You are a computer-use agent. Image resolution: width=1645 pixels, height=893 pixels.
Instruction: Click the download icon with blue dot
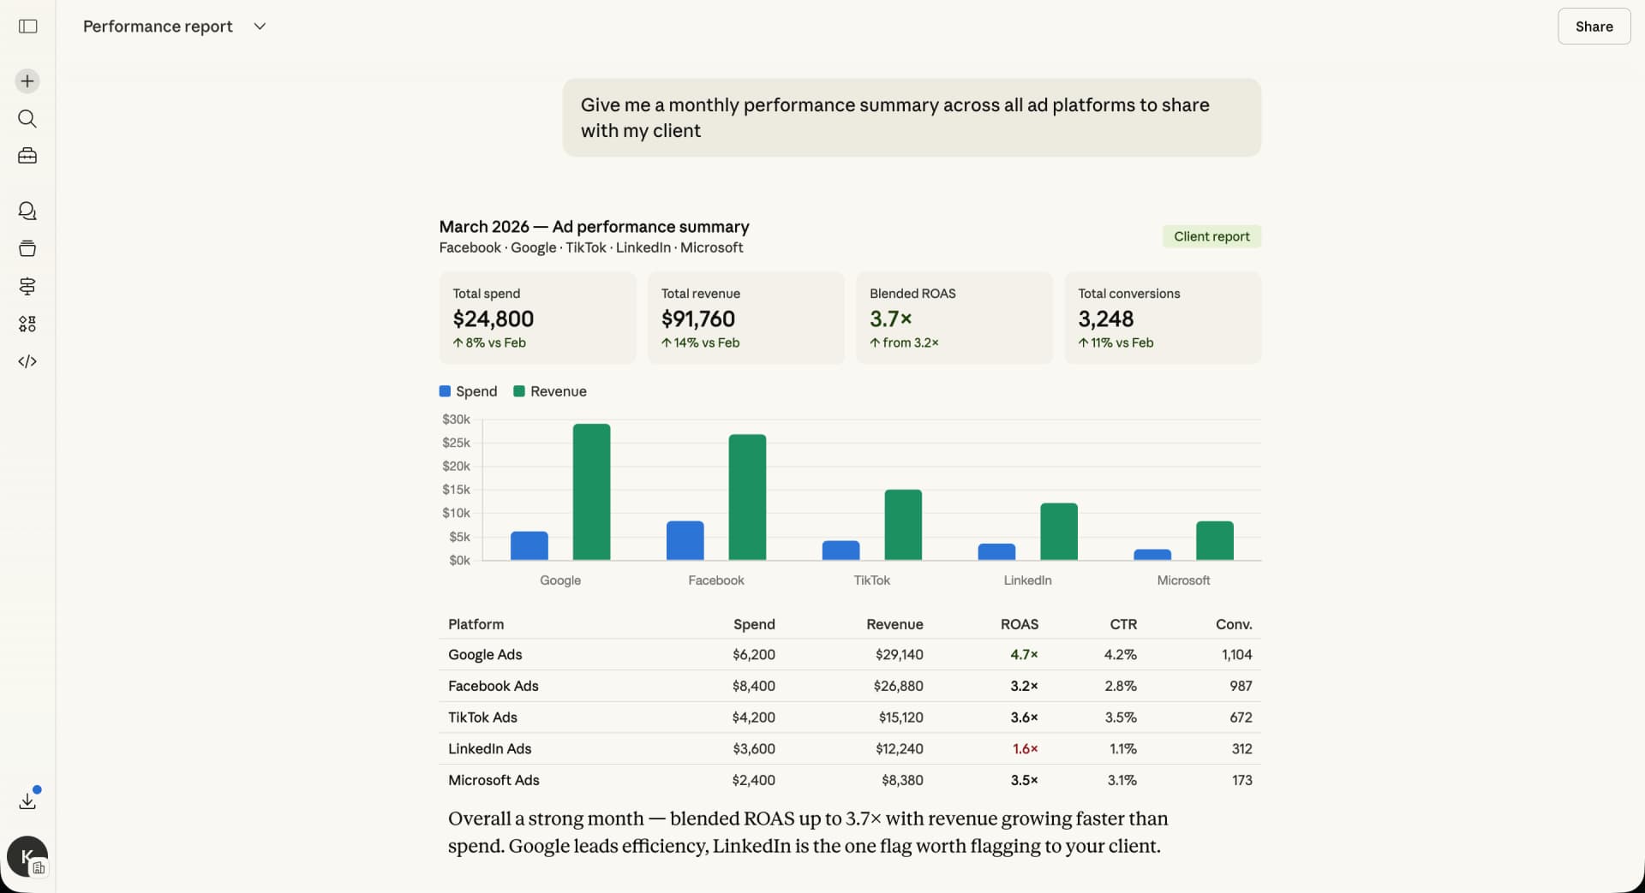tap(27, 801)
